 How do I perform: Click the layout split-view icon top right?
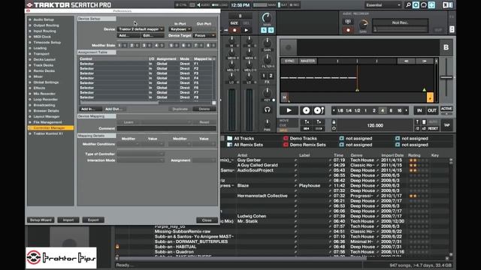[x=448, y=5]
